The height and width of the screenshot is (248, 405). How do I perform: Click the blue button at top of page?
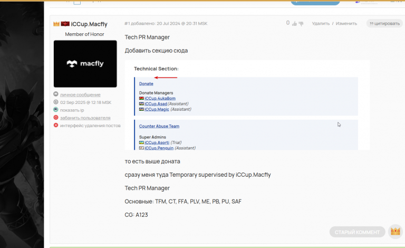pyautogui.click(x=315, y=3)
